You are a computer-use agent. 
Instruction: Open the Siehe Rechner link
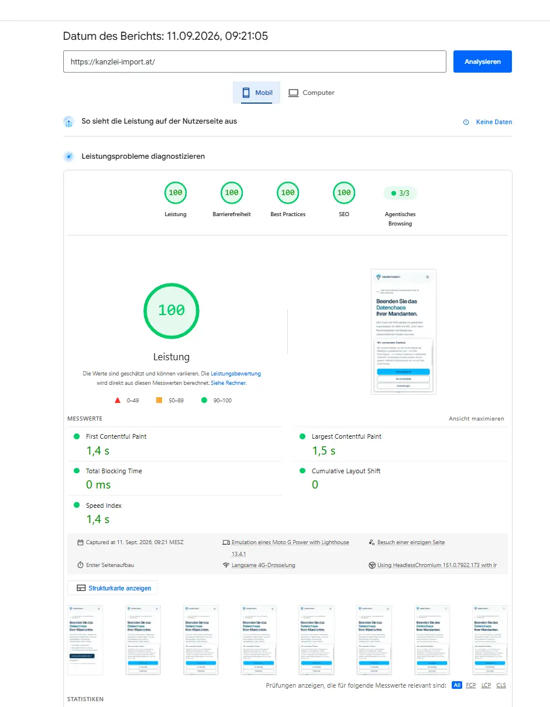tap(228, 382)
